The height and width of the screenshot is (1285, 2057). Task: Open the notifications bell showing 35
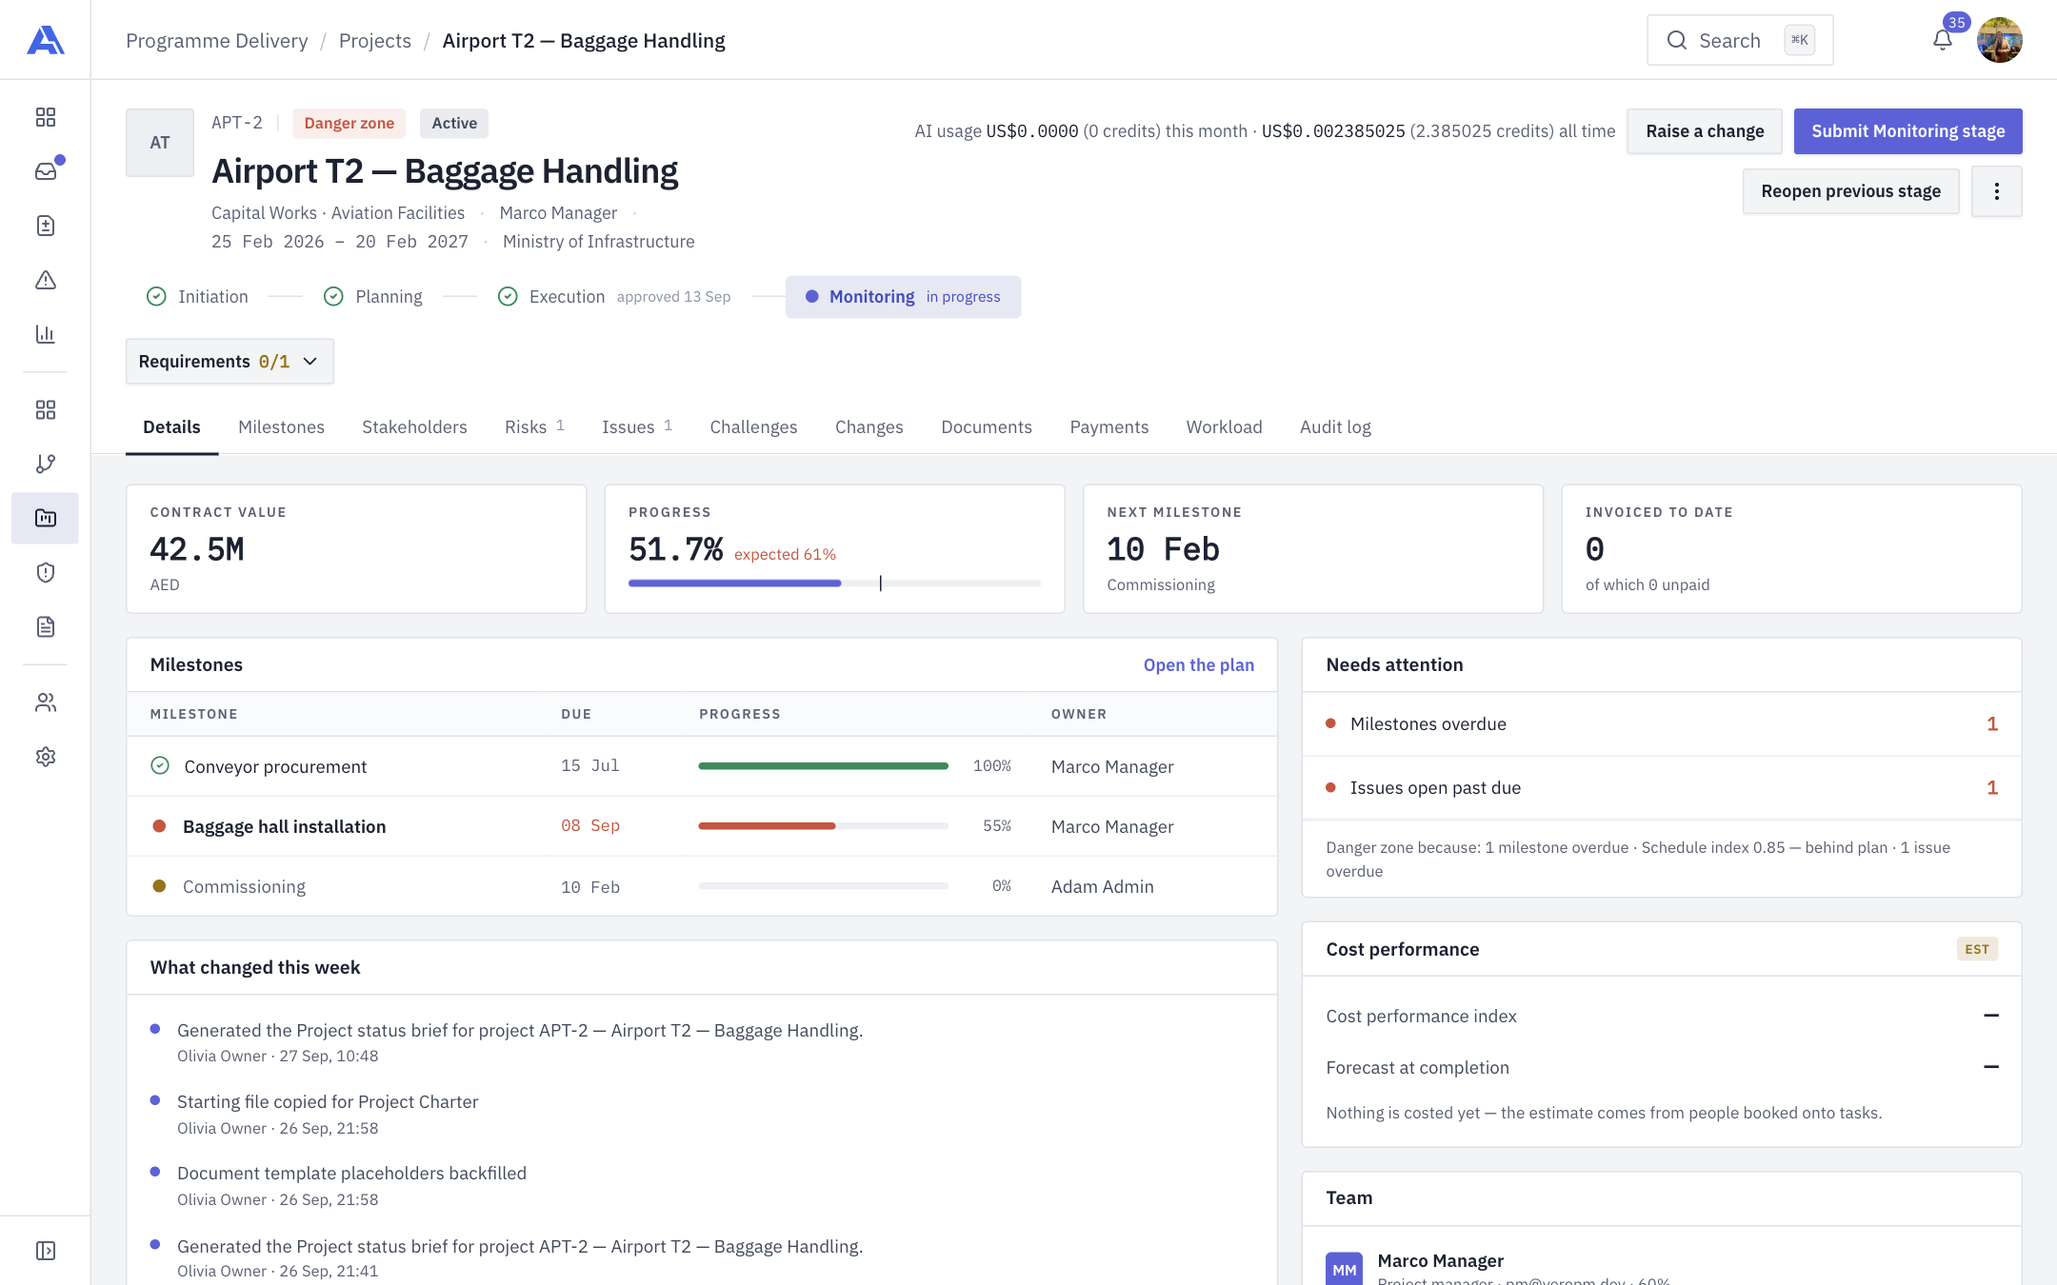click(x=1943, y=40)
